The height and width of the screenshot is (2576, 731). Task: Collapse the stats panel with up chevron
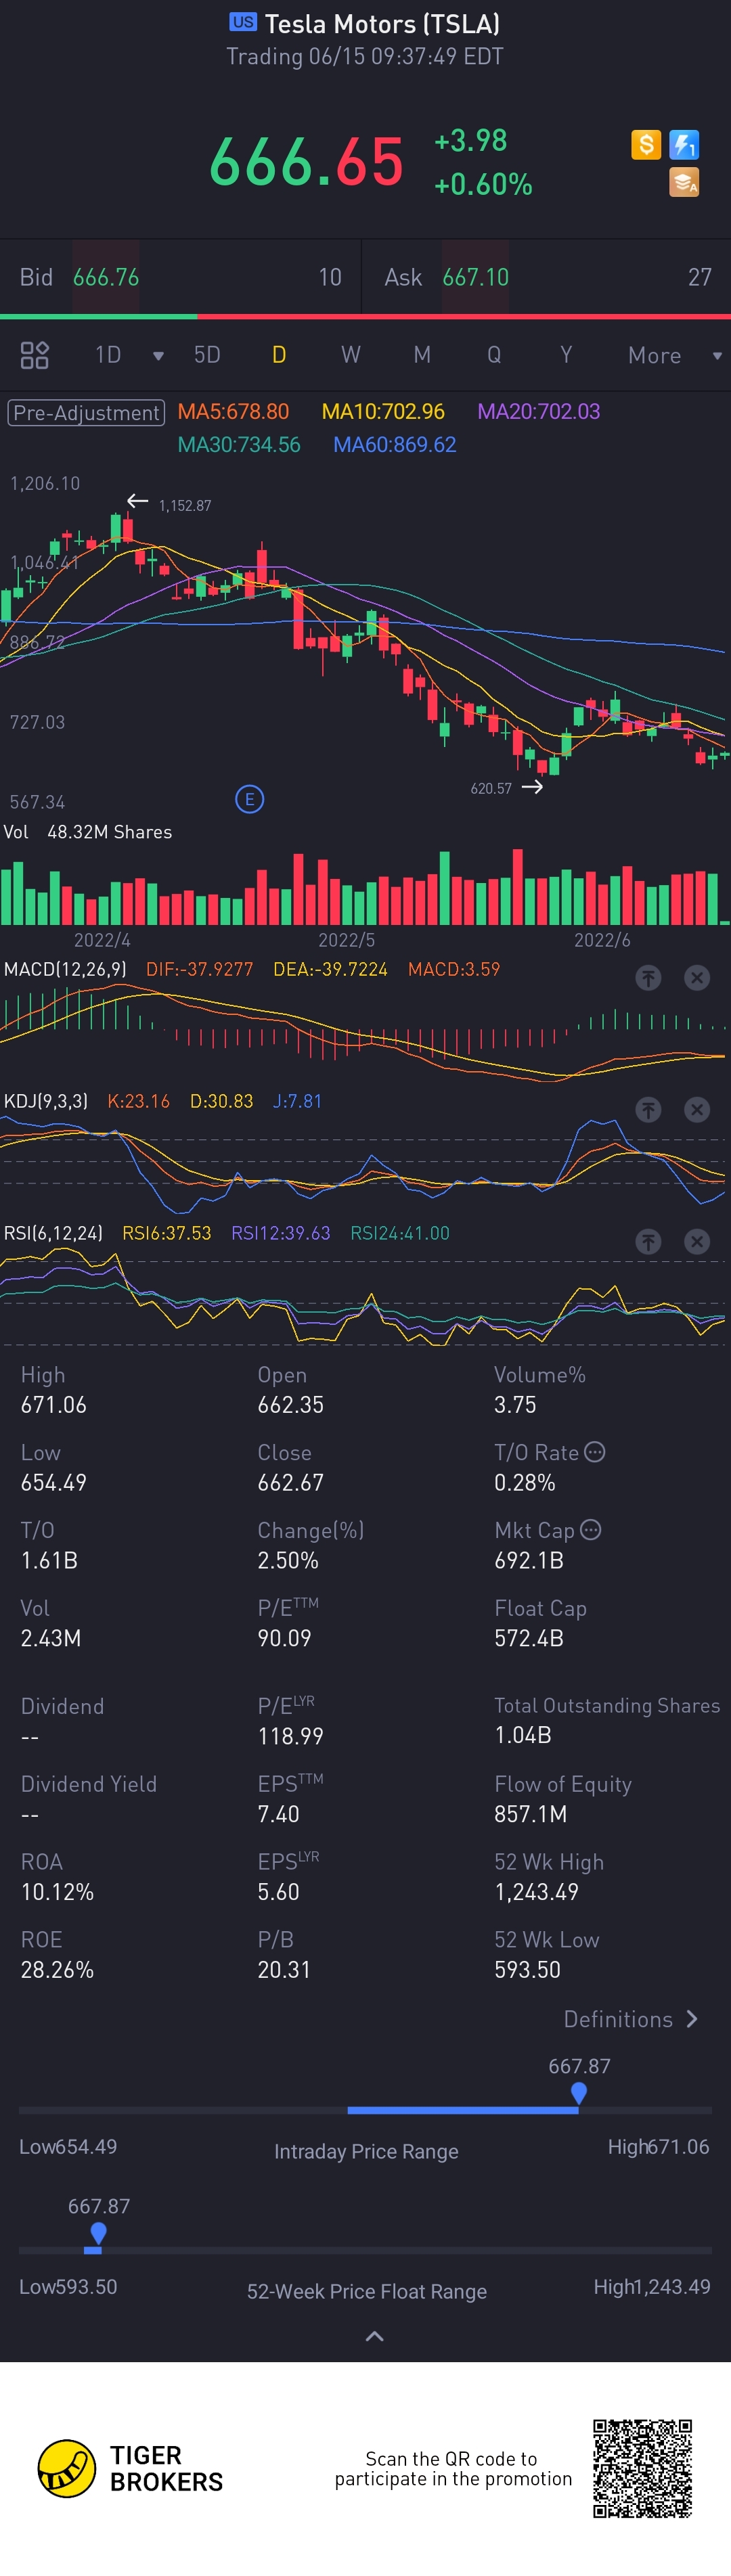(x=374, y=2336)
